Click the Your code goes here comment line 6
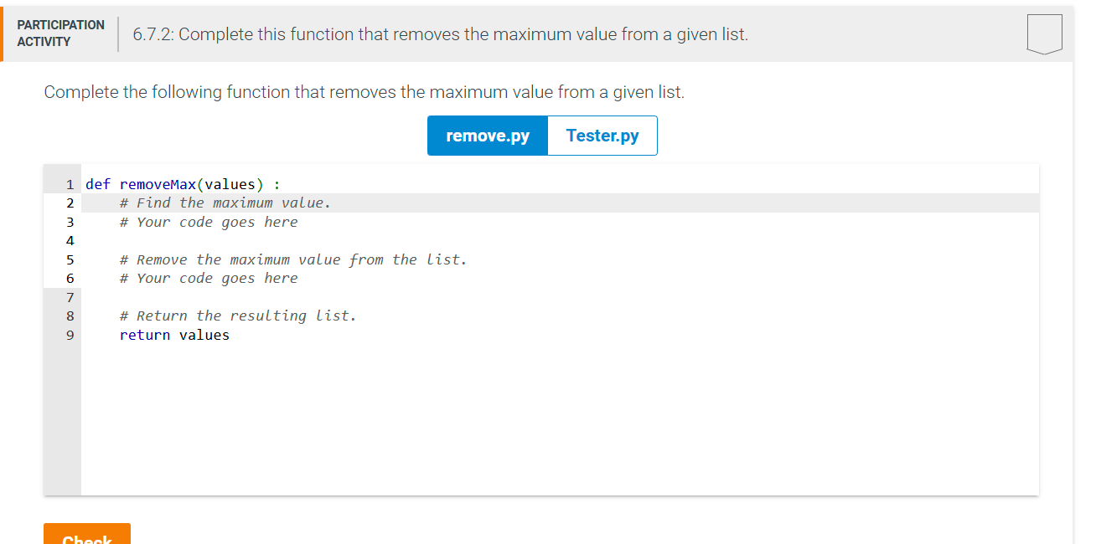Image resolution: width=1096 pixels, height=544 pixels. [x=208, y=278]
